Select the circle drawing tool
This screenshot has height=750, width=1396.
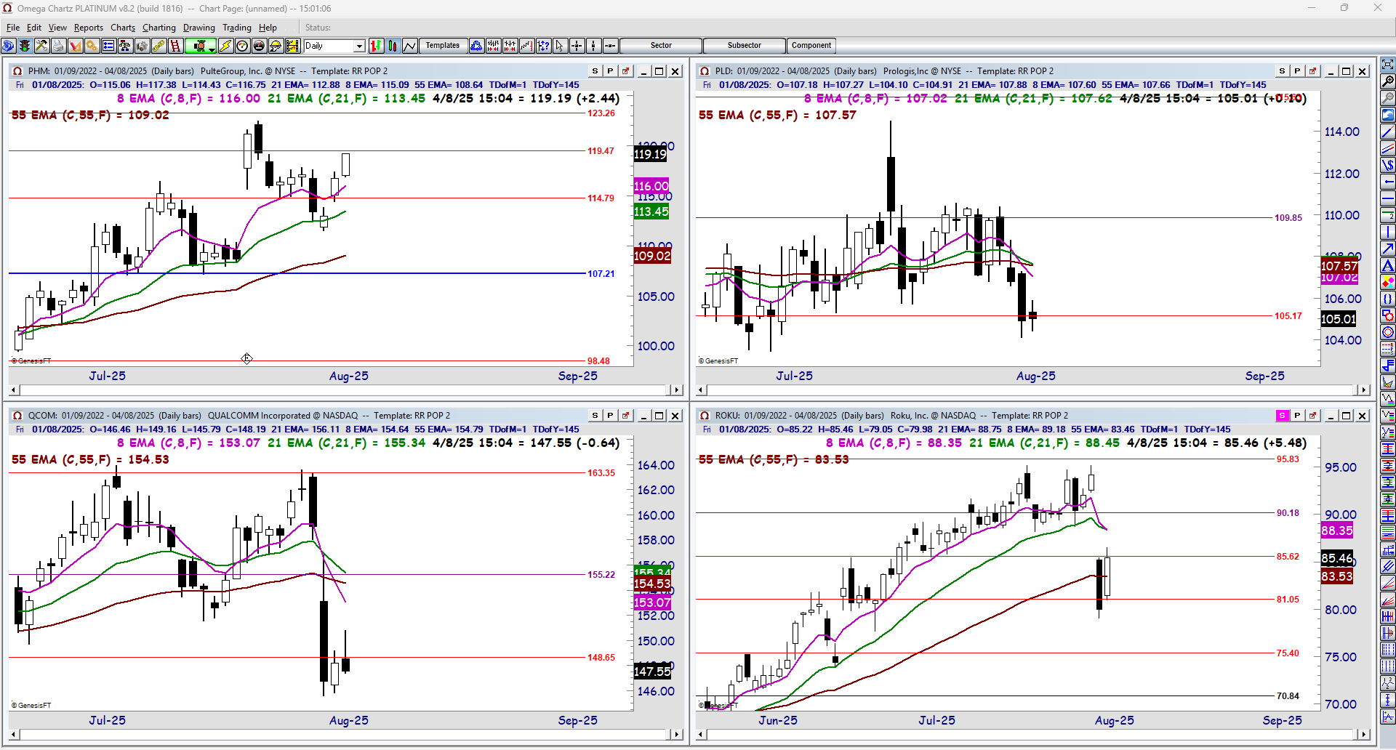[x=1387, y=332]
